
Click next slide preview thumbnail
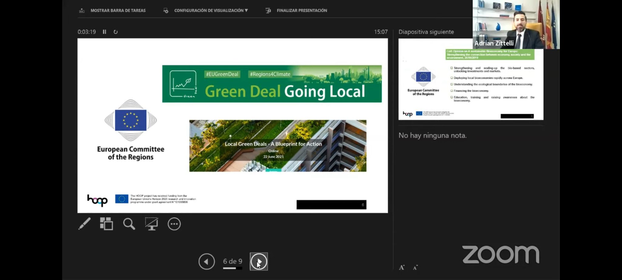pyautogui.click(x=471, y=79)
